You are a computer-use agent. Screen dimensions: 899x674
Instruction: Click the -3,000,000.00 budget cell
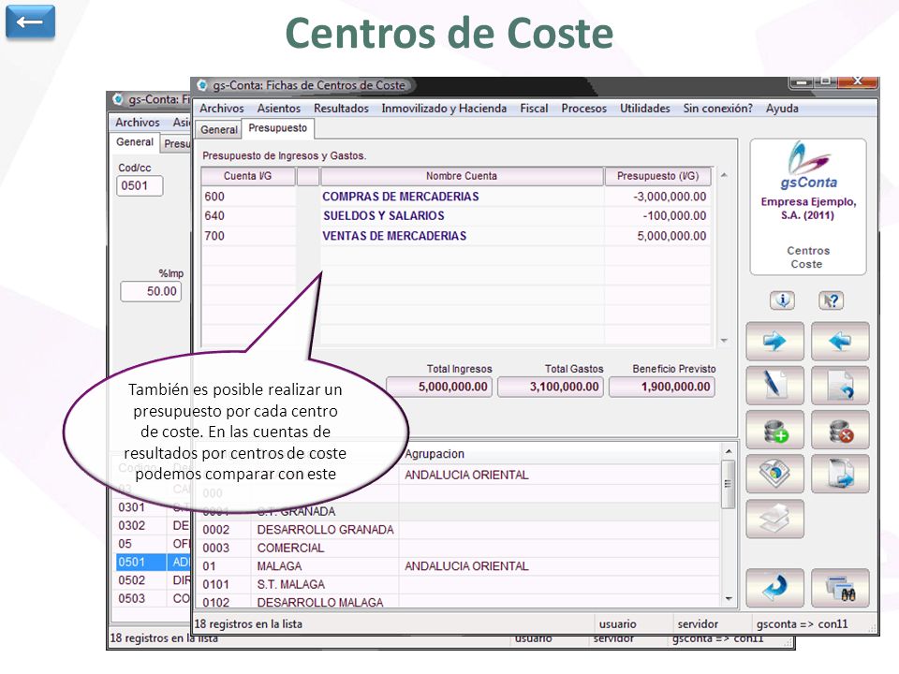tap(657, 197)
